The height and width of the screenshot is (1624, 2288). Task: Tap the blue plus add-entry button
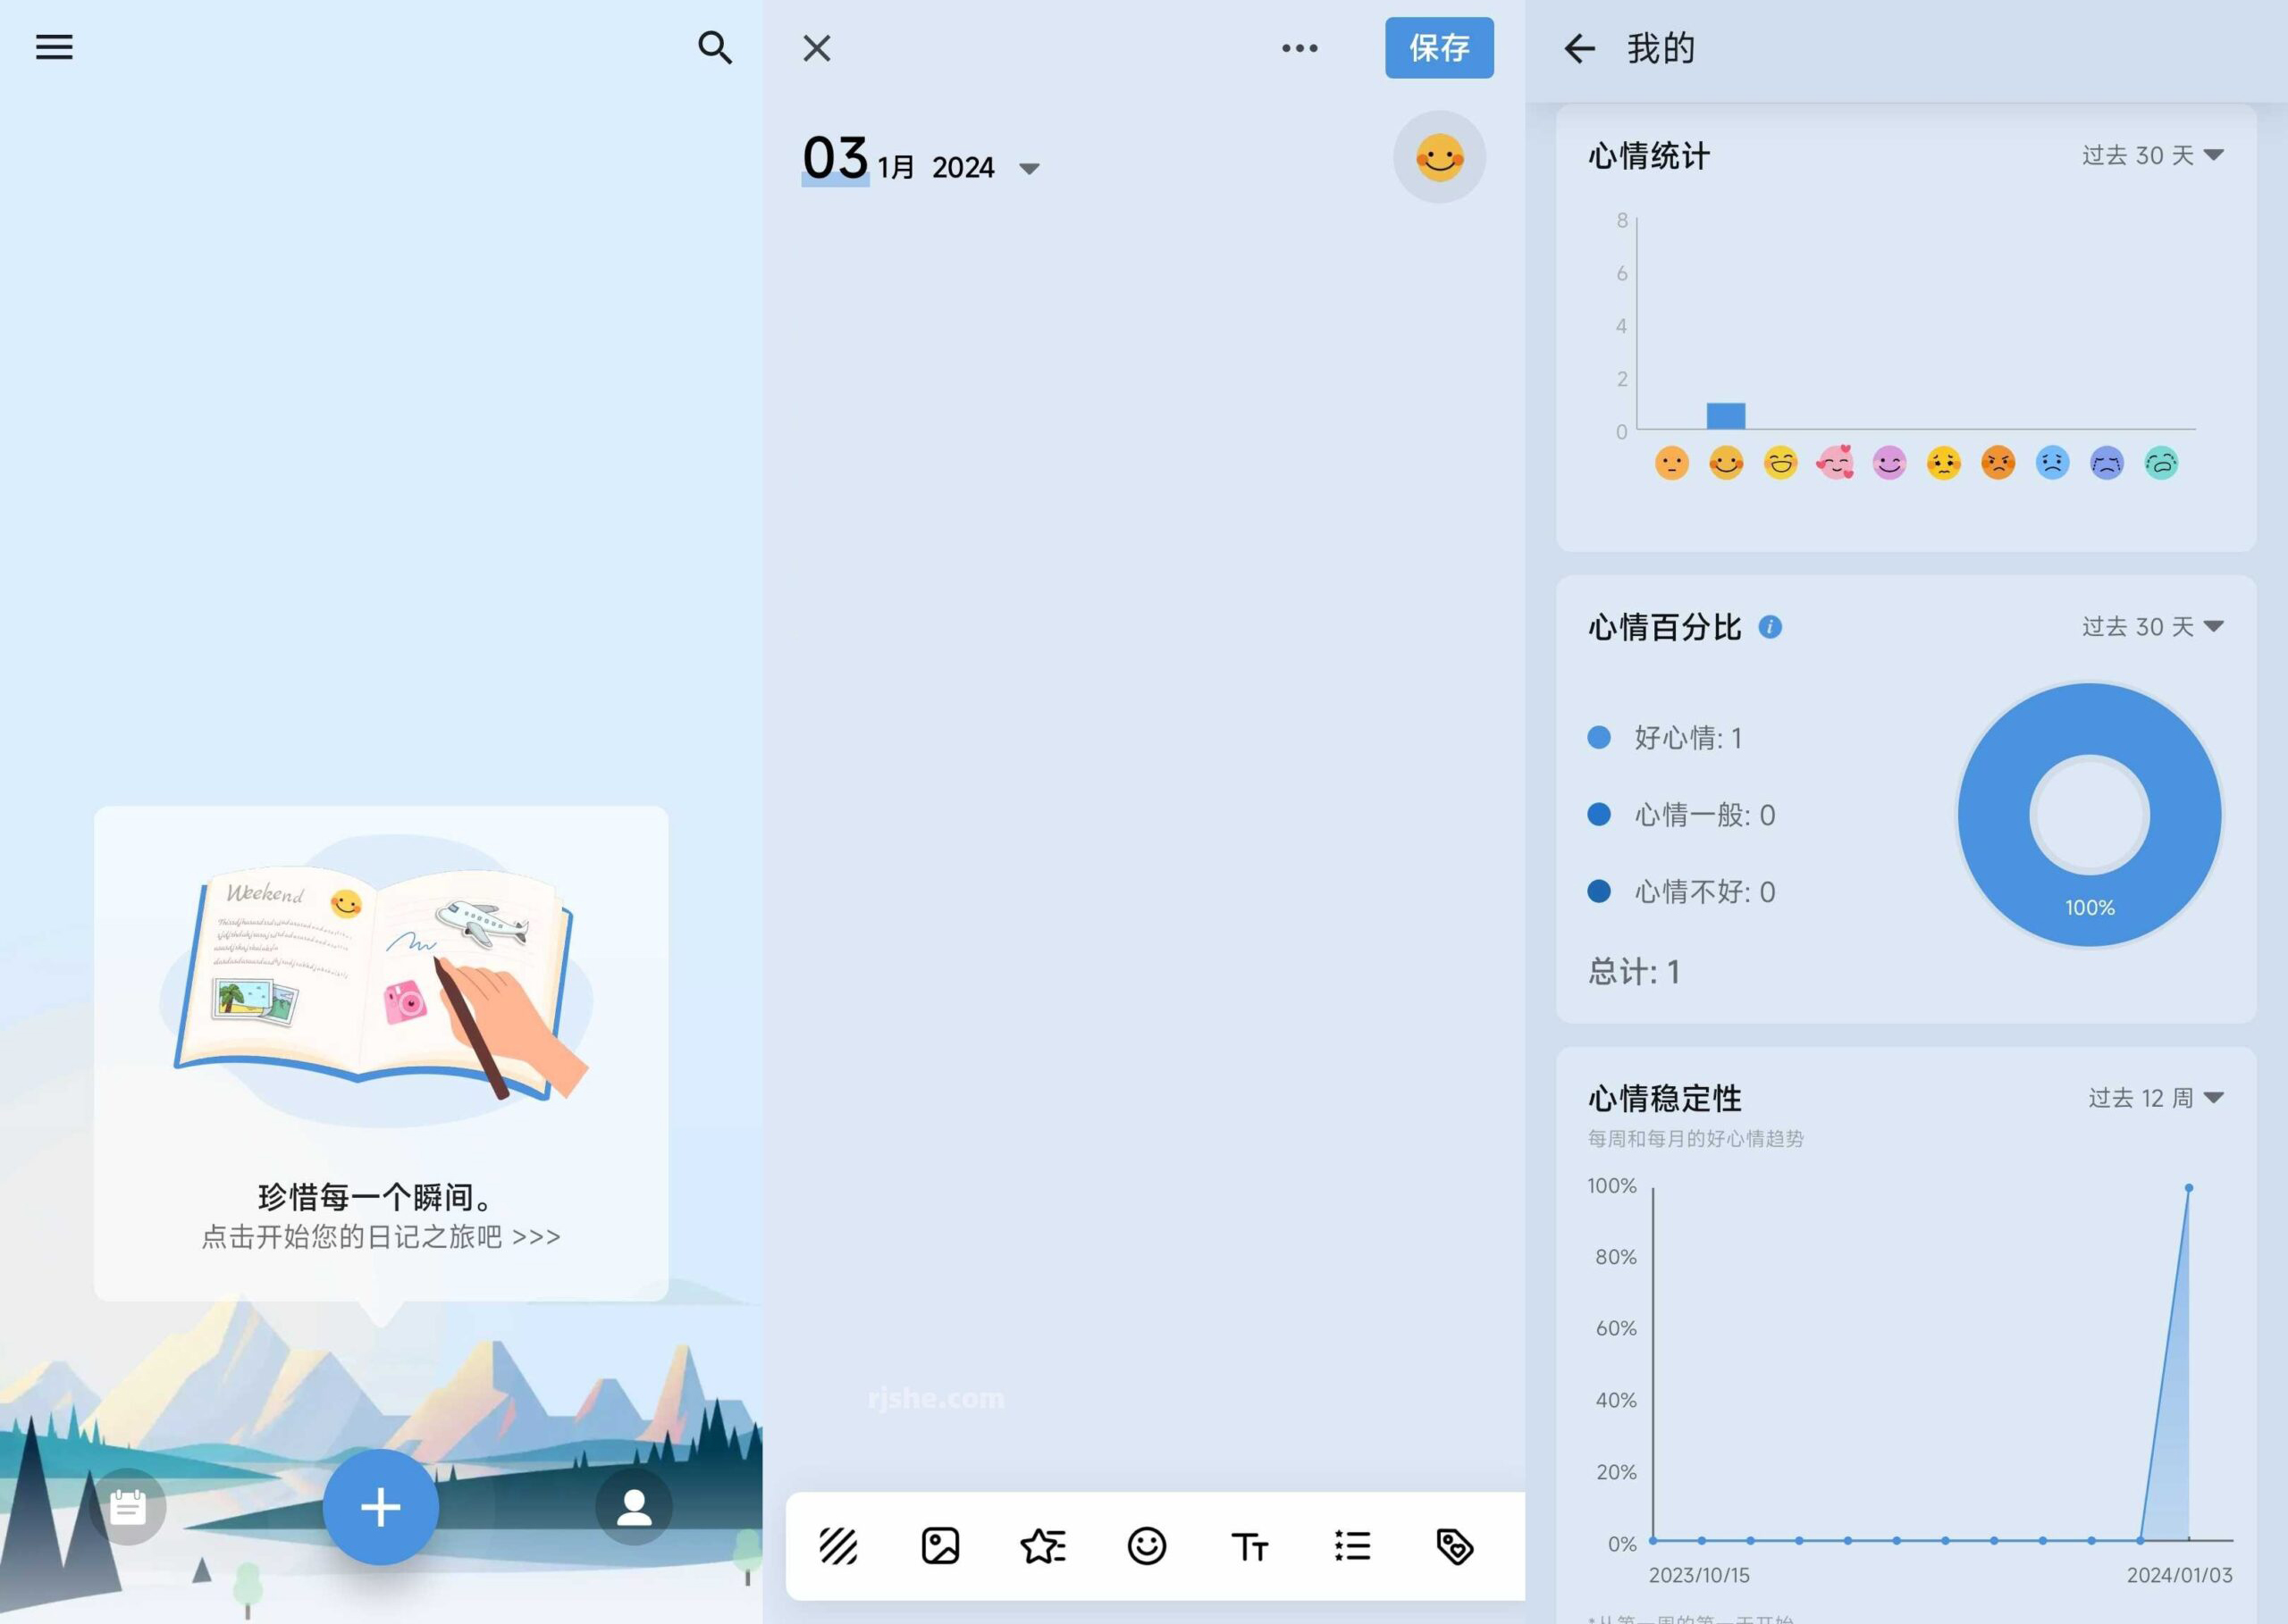tap(380, 1506)
